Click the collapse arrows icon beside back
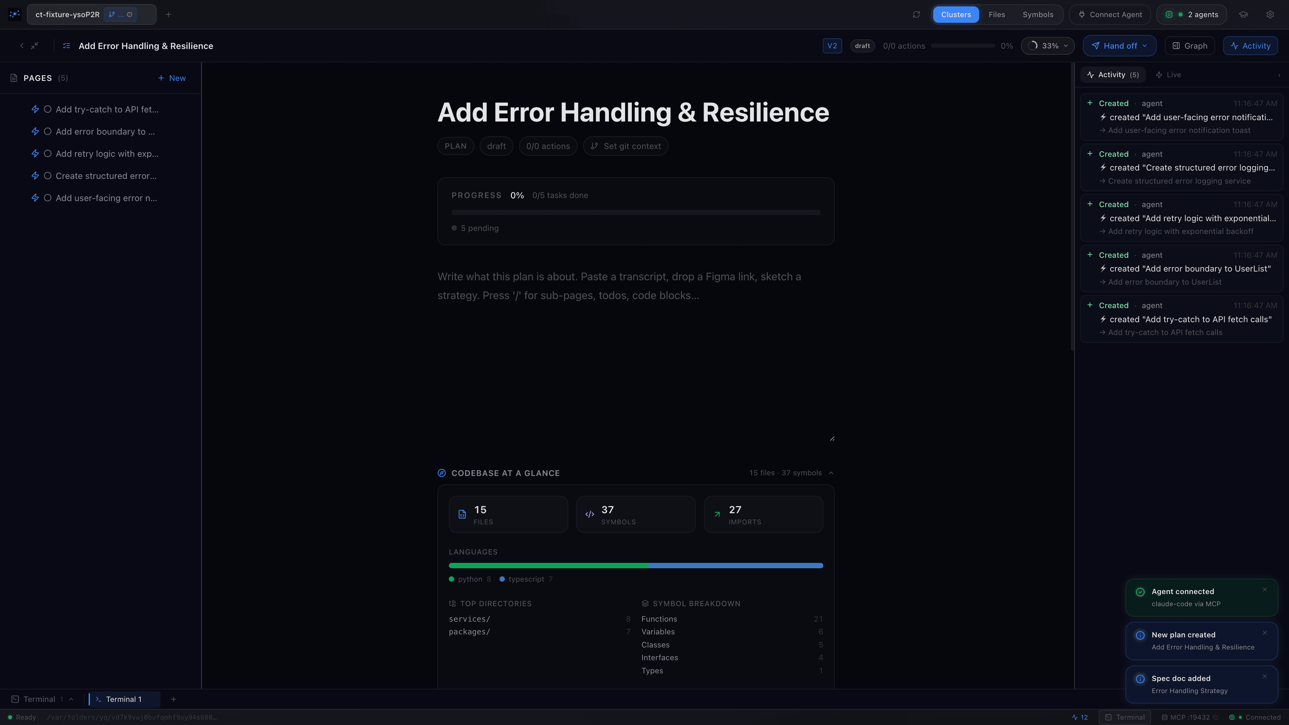This screenshot has height=725, width=1289. 35,46
